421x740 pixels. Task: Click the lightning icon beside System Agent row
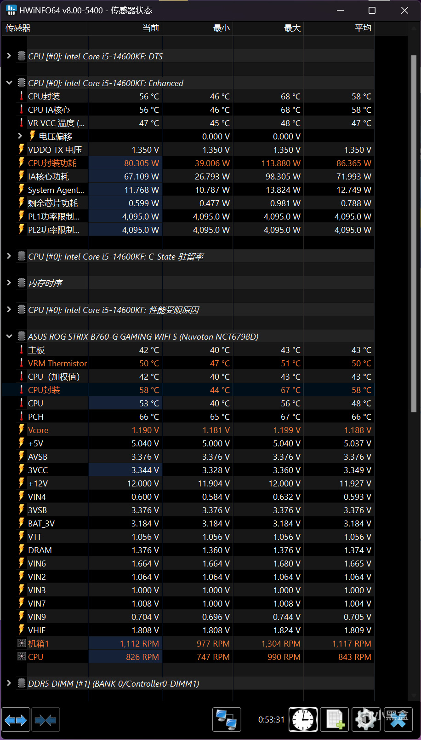pos(21,189)
